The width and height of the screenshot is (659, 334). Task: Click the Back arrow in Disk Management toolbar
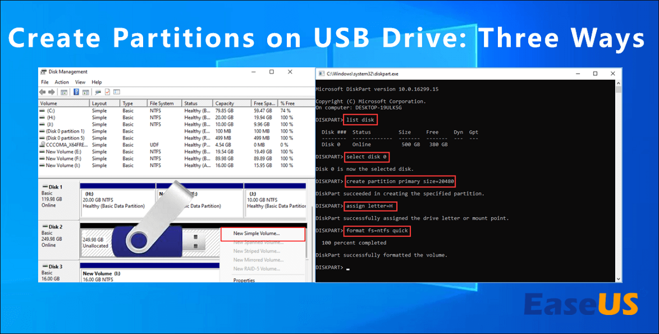[42, 92]
